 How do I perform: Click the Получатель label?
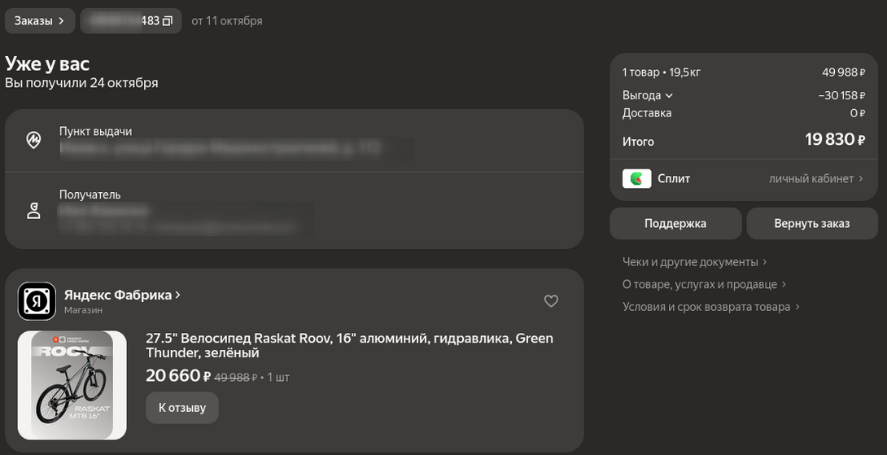(x=90, y=195)
